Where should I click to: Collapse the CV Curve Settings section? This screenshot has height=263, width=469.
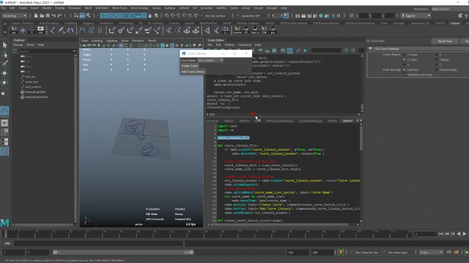(370, 49)
